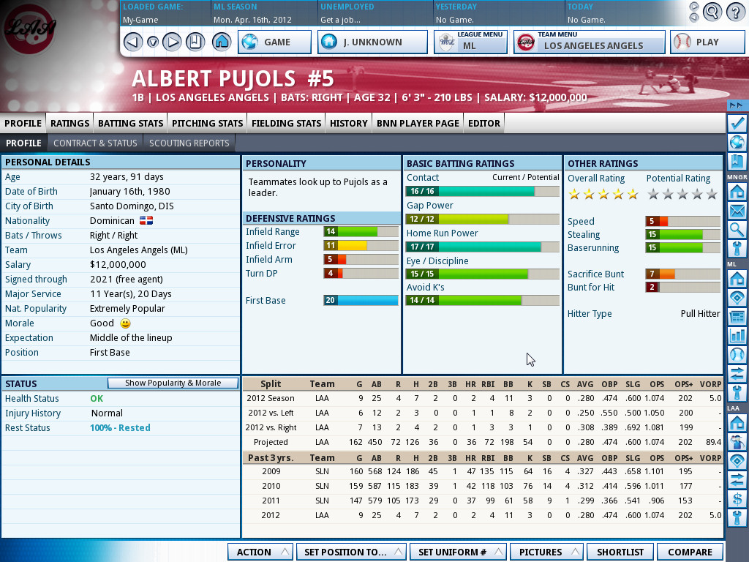The image size is (749, 562).
Task: Expand the SET POSITION TO... menu
Action: [351, 552]
